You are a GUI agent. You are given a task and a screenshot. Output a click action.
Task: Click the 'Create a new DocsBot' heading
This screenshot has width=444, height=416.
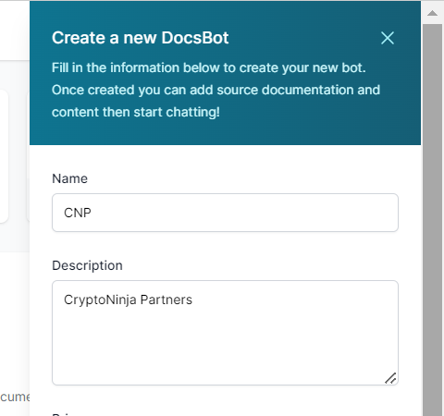pos(141,38)
